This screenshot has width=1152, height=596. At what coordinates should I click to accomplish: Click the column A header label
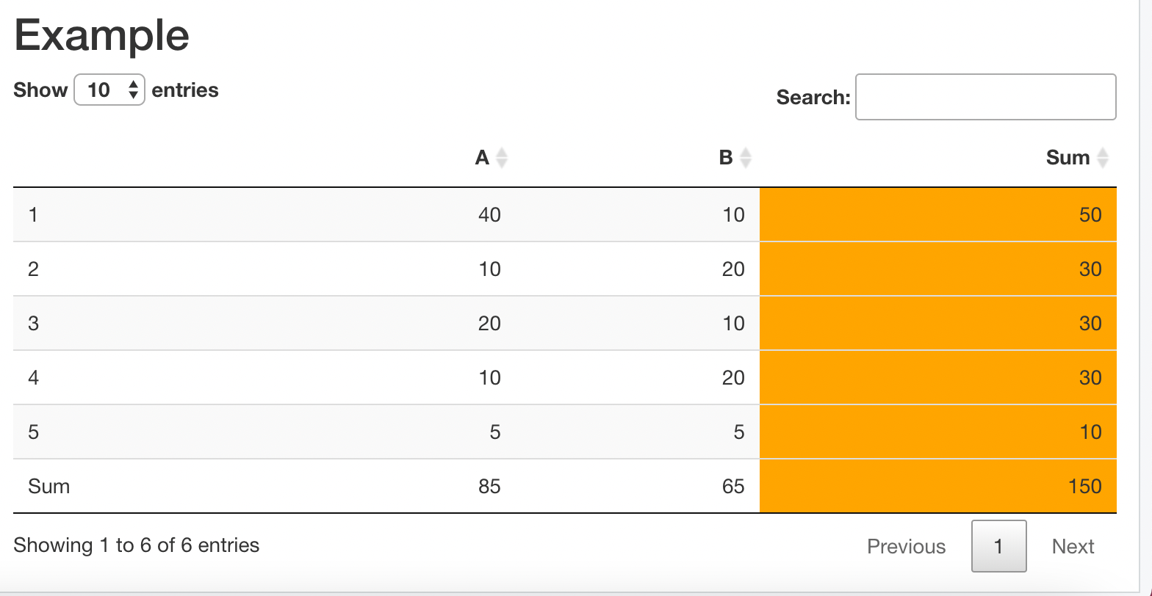click(x=482, y=158)
